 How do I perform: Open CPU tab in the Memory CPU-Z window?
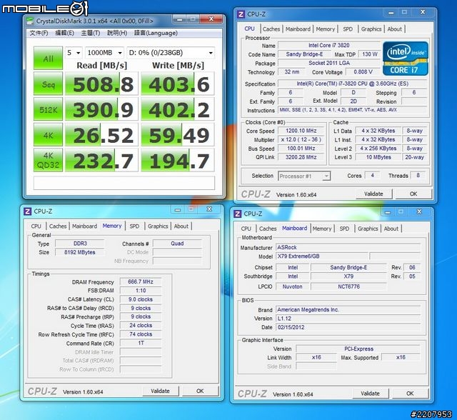(x=36, y=226)
